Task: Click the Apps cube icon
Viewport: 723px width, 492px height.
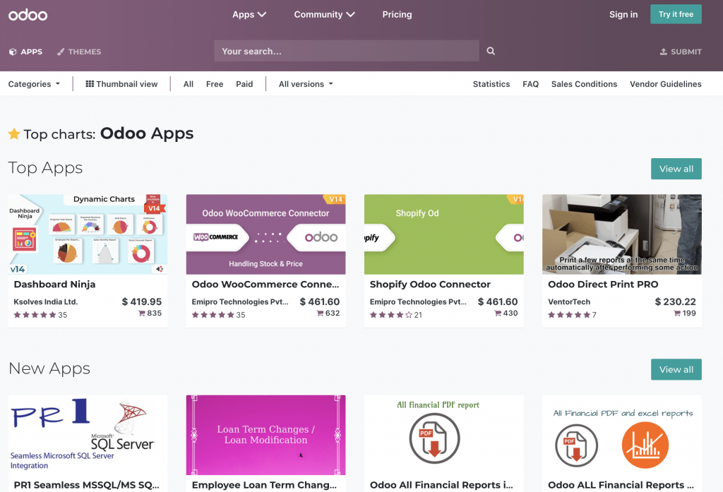Action: (13, 52)
